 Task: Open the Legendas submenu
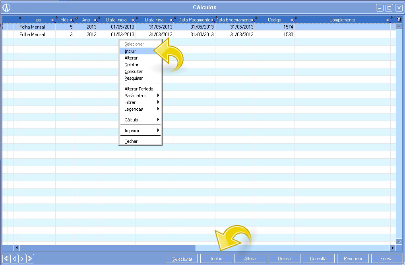point(140,109)
